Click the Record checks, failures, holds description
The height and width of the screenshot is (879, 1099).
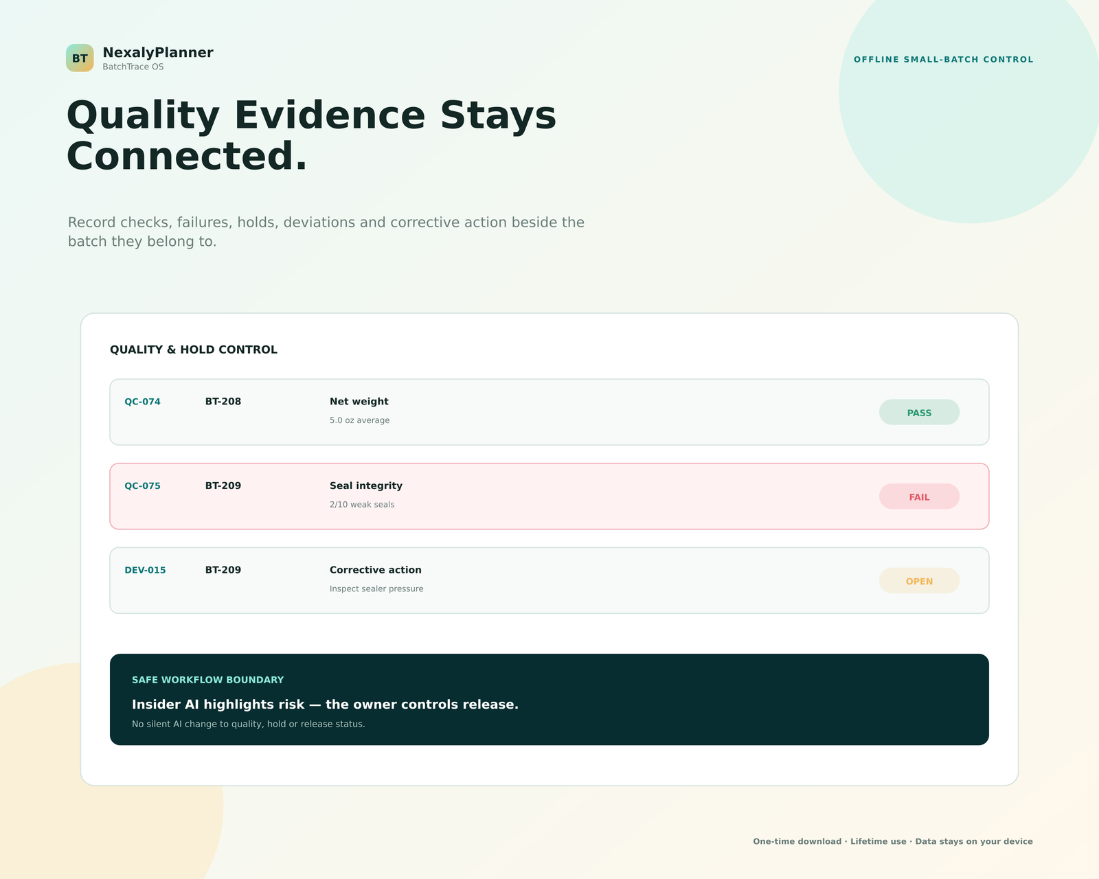(326, 231)
